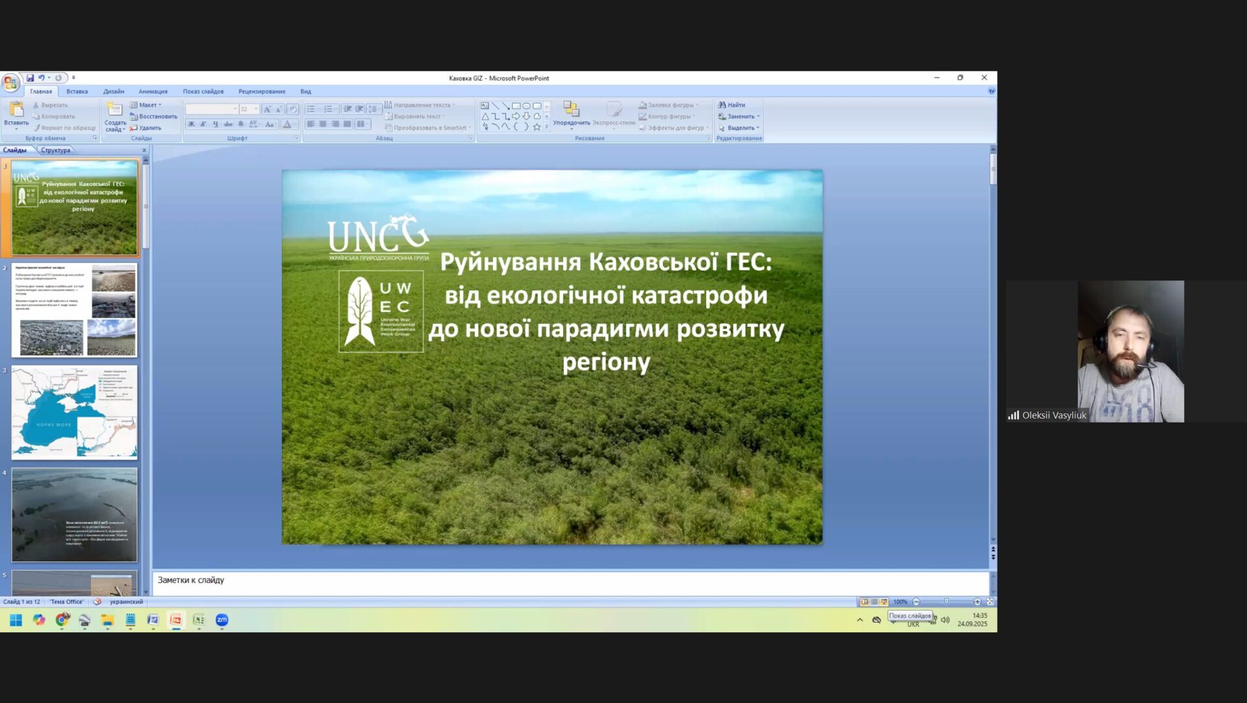
Task: Toggle bold Ж formatting button
Action: tap(191, 125)
